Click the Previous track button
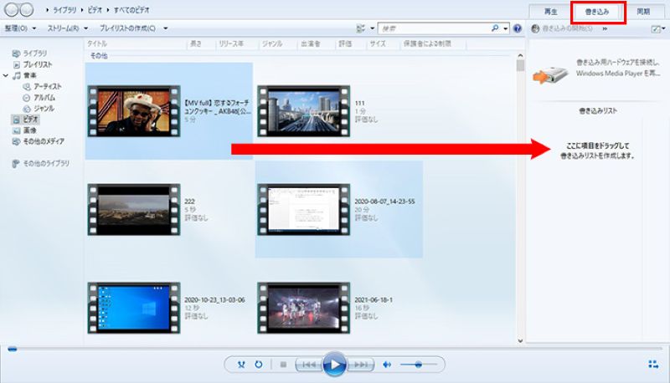This screenshot has height=383, width=670. [308, 365]
